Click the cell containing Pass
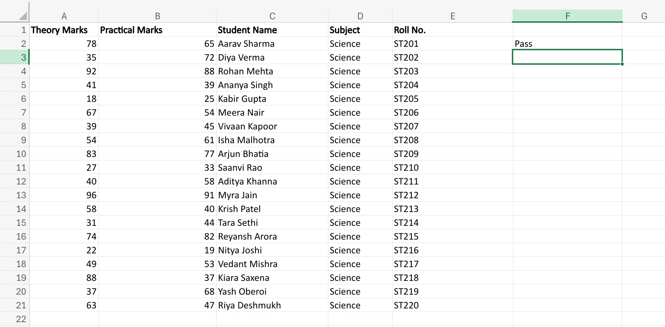 tap(567, 44)
